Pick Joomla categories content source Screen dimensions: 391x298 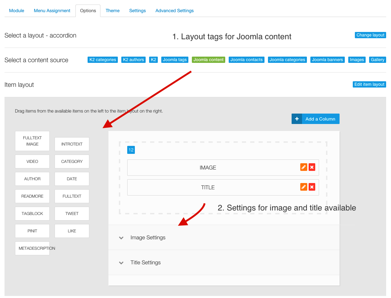pos(287,60)
